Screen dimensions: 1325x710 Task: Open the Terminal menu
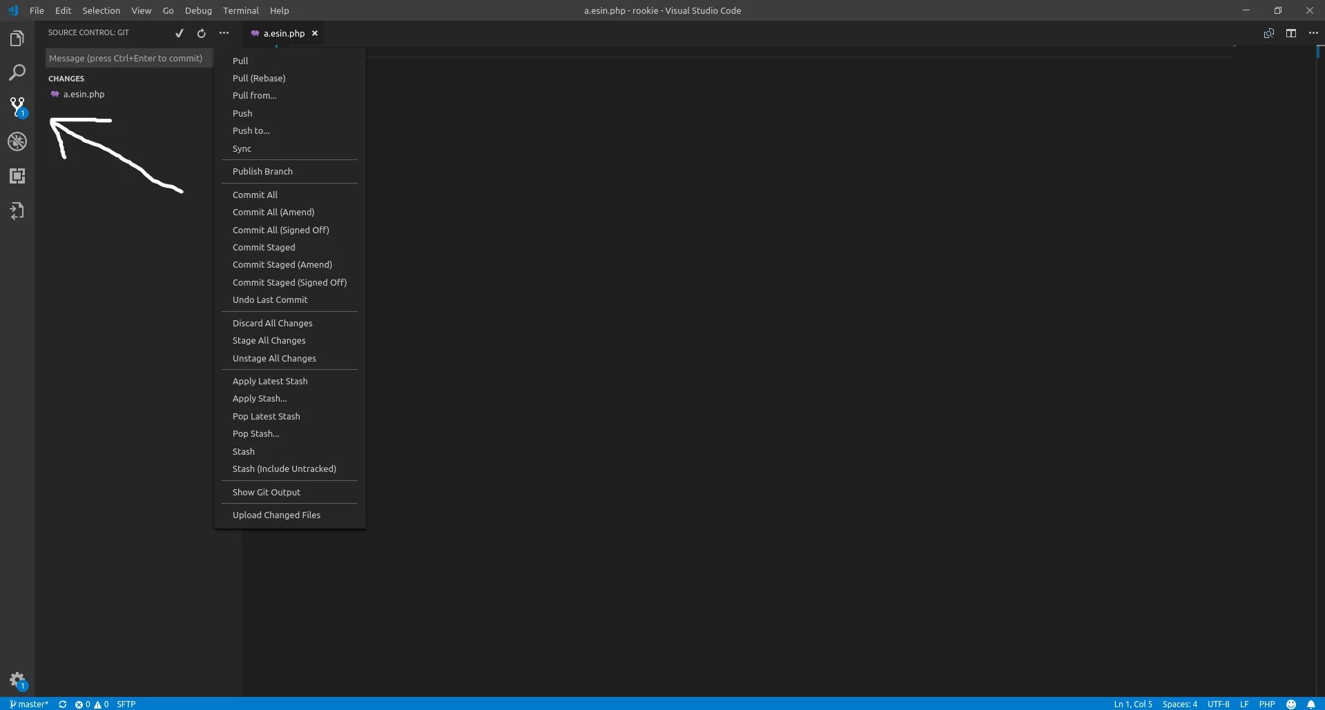[240, 10]
